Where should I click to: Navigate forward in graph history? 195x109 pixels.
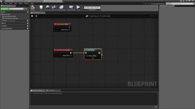click(36, 16)
